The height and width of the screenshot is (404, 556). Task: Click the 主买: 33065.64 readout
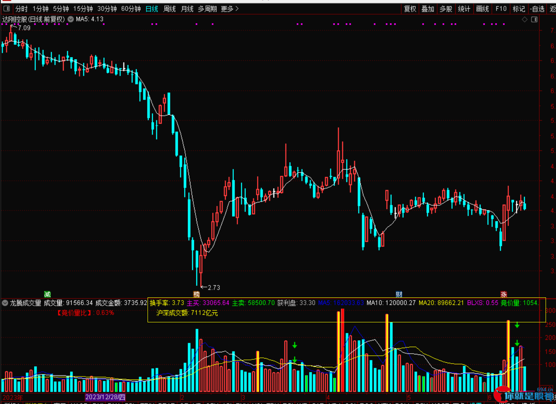tap(208, 303)
